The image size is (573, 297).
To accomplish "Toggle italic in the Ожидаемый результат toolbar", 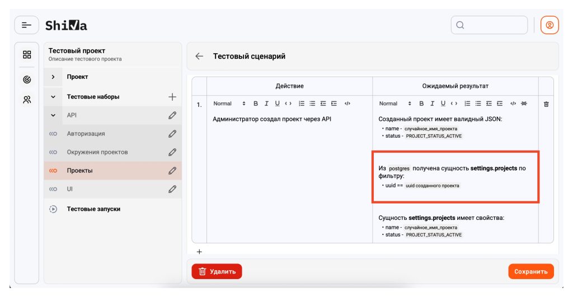I will 432,103.
